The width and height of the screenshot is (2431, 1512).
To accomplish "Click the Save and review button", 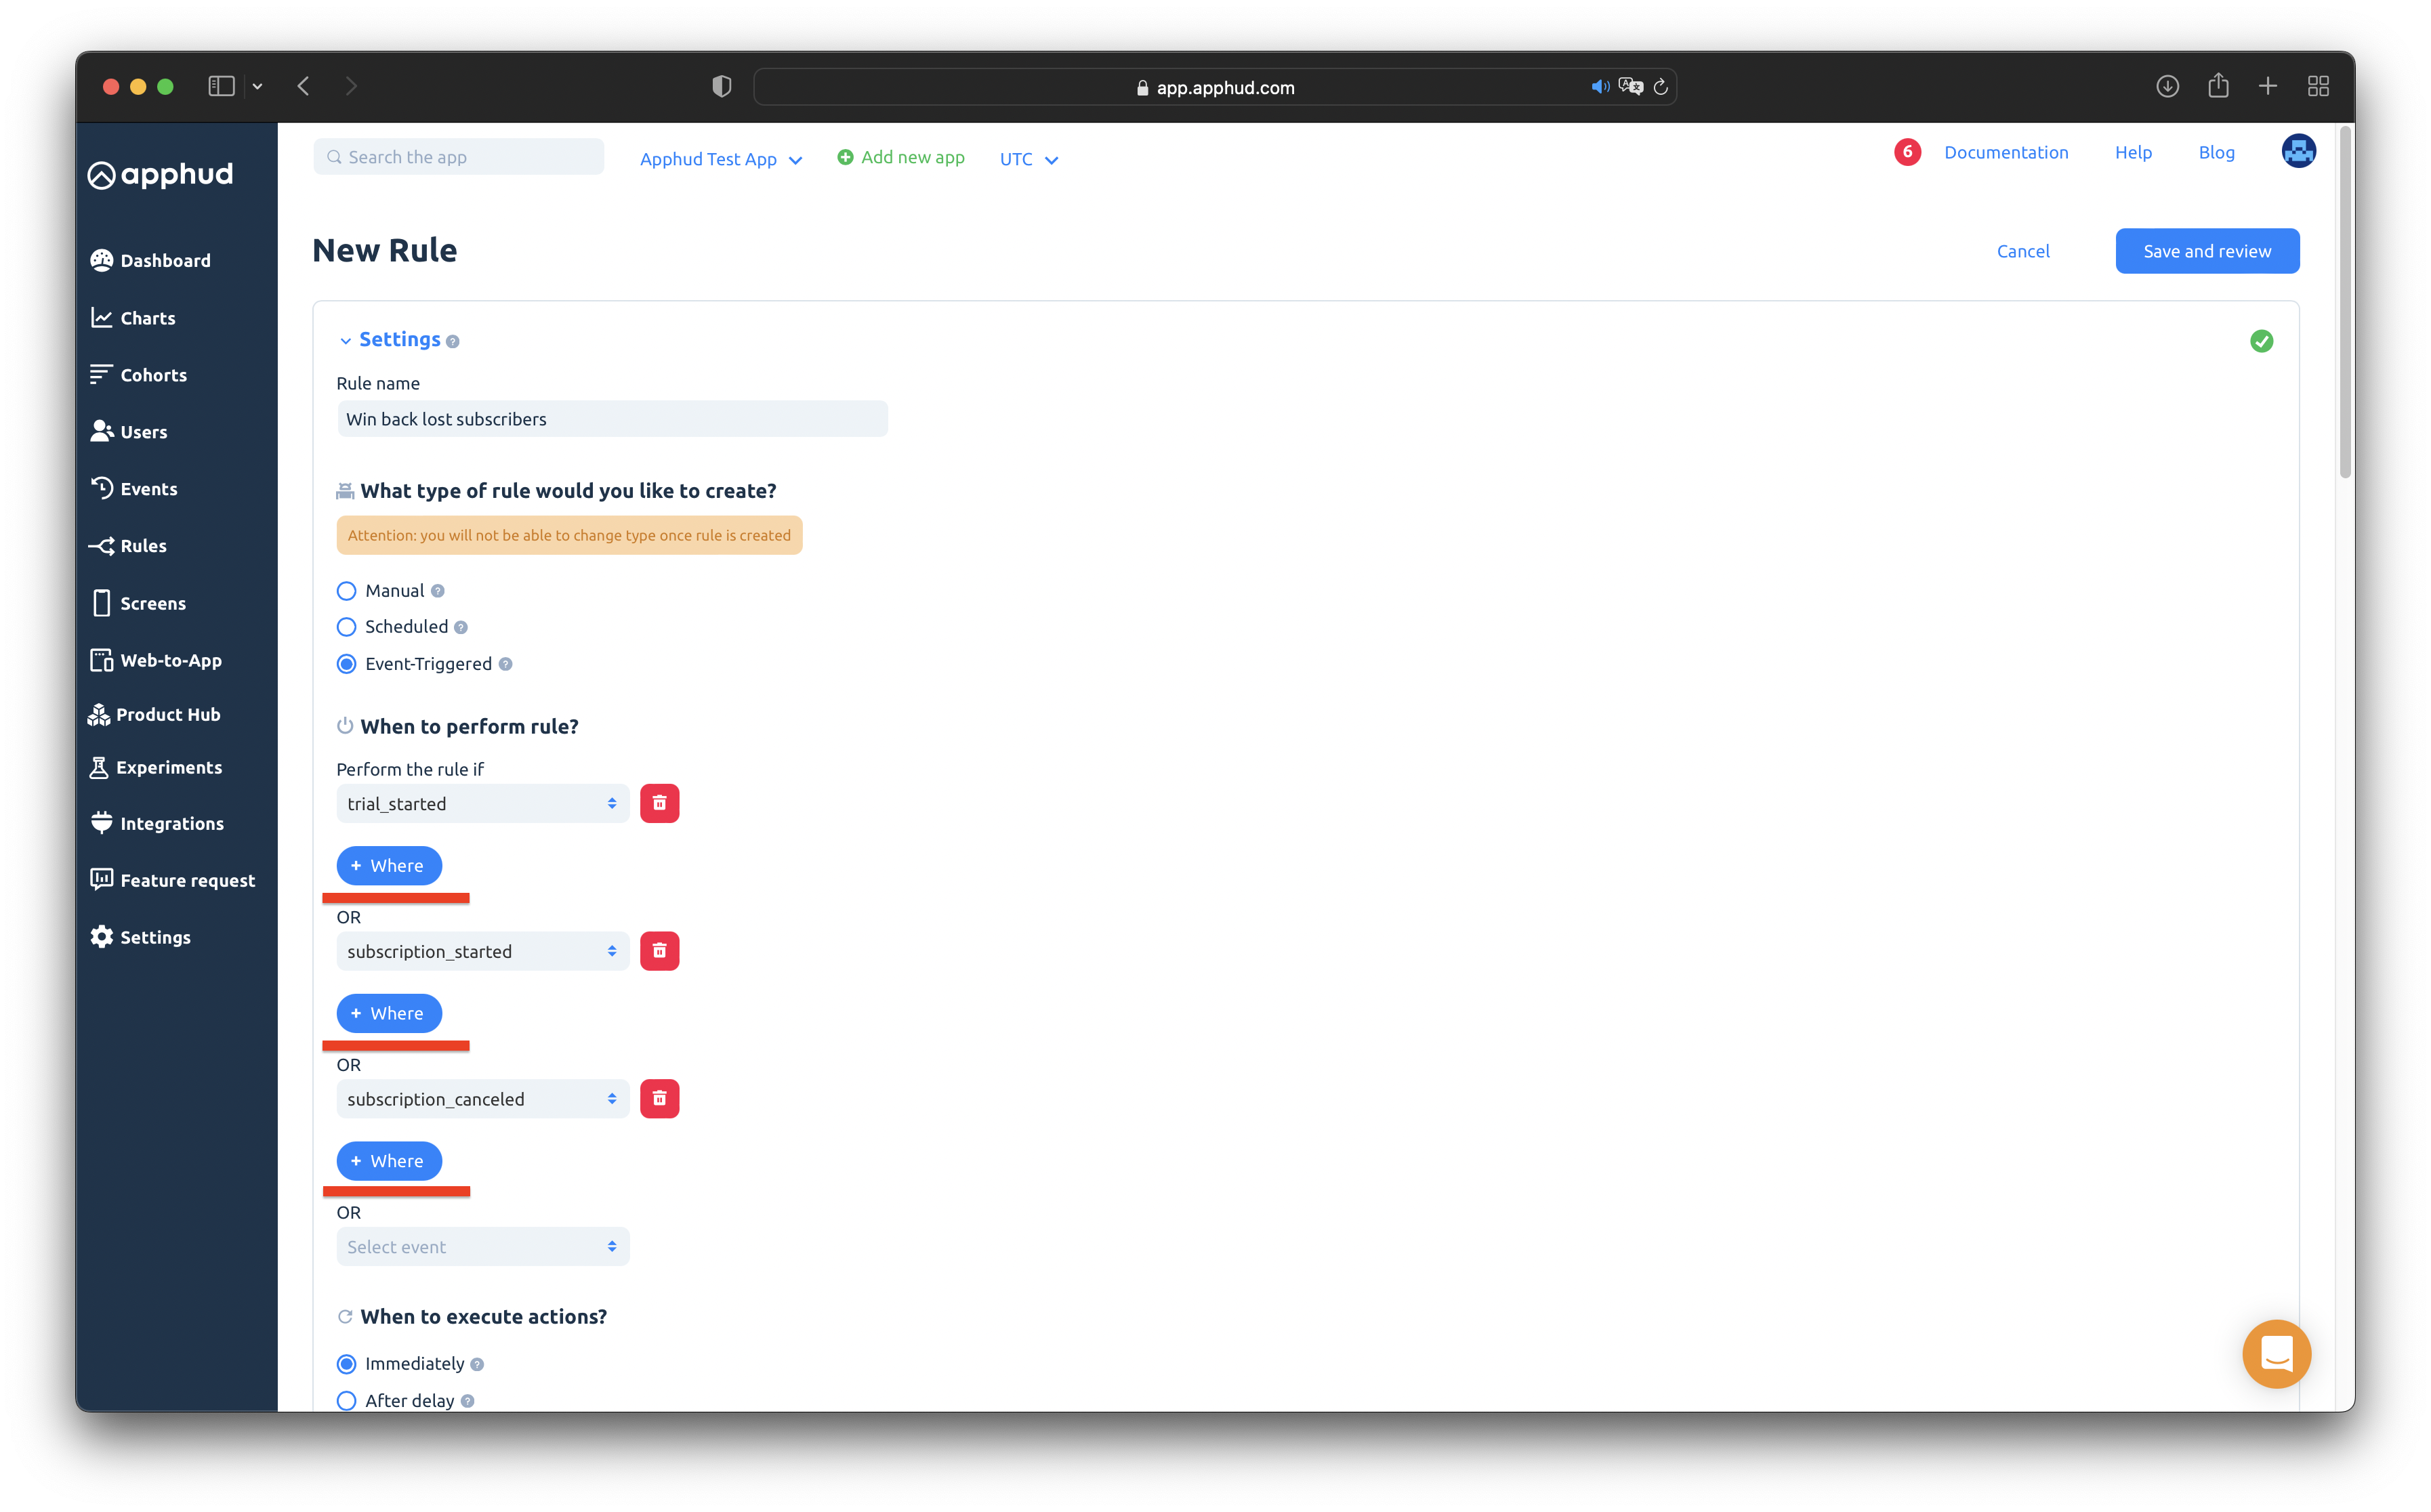I will 2206,251.
